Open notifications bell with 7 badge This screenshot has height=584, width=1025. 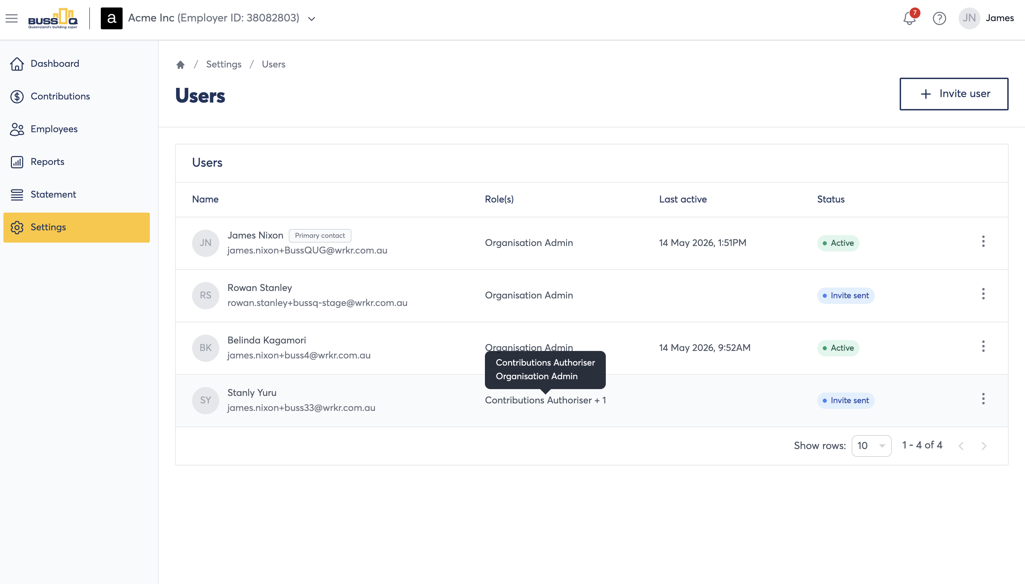[x=909, y=18]
